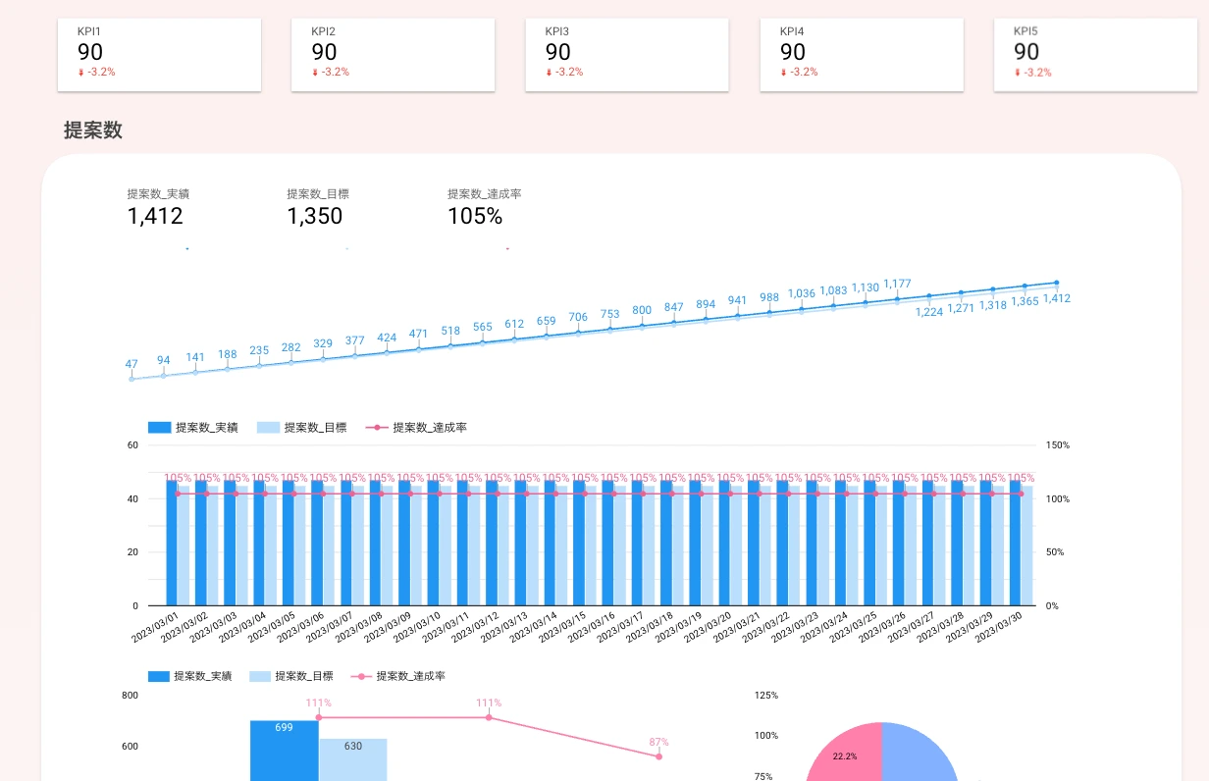This screenshot has height=781, width=1209.
Task: Click the 282 data label on the line chart
Action: coord(291,347)
